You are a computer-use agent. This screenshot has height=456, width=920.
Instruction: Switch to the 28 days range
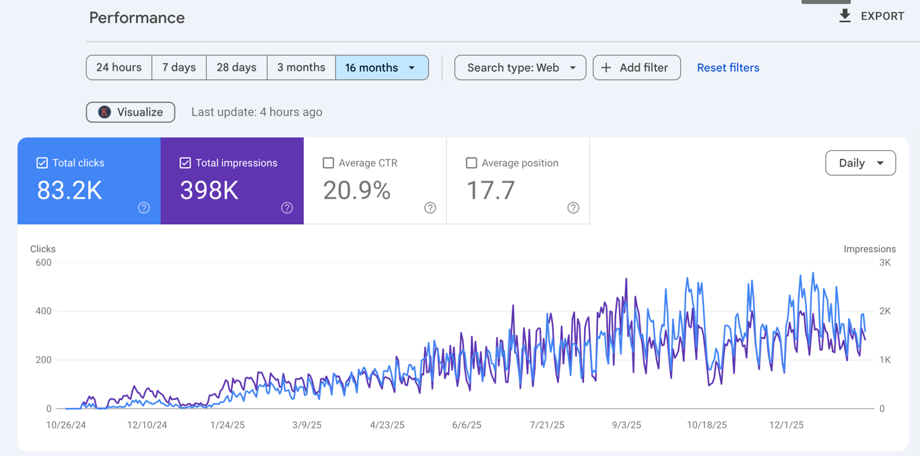(x=236, y=68)
